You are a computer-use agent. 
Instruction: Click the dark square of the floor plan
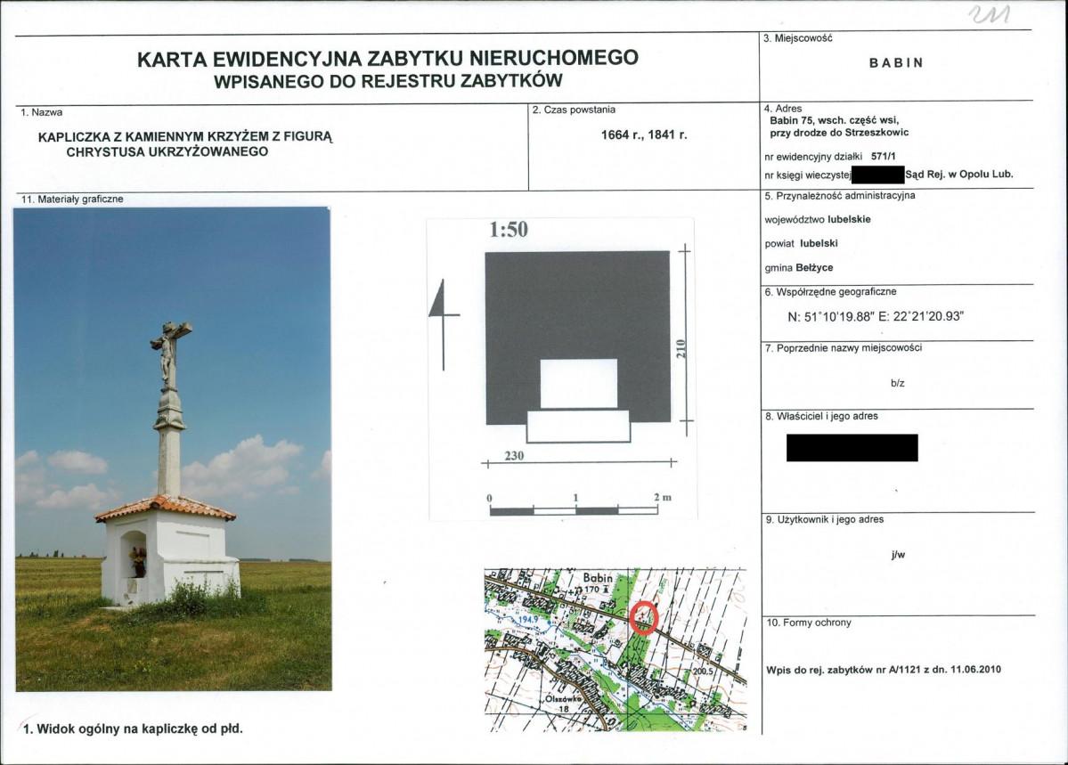click(x=577, y=338)
